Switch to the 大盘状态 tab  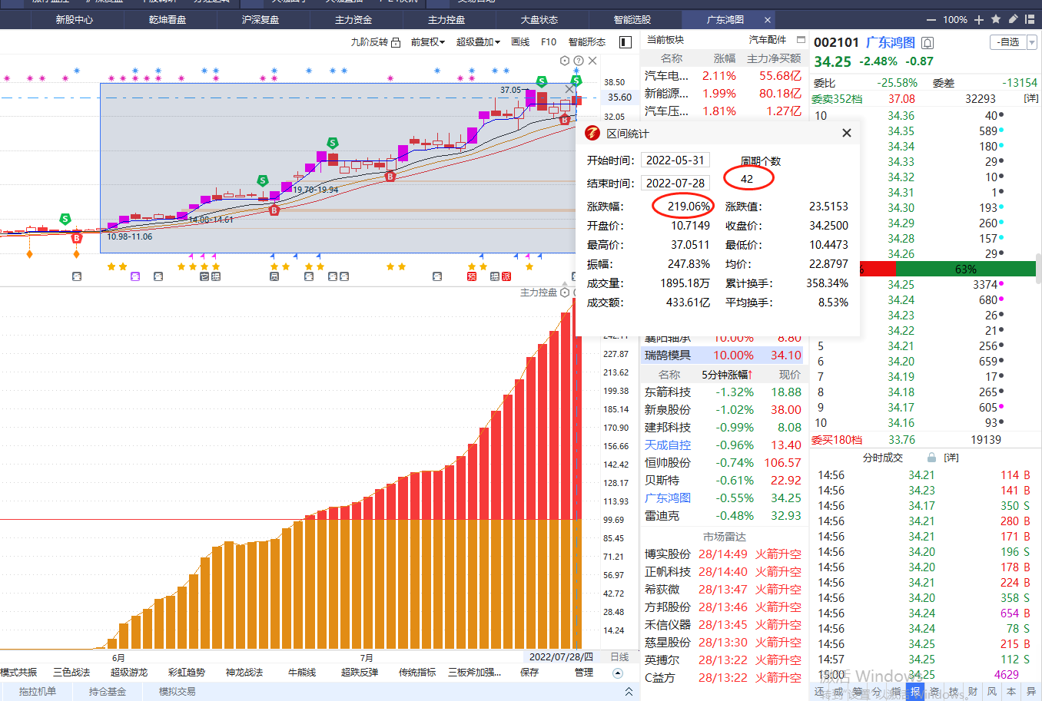tap(539, 19)
